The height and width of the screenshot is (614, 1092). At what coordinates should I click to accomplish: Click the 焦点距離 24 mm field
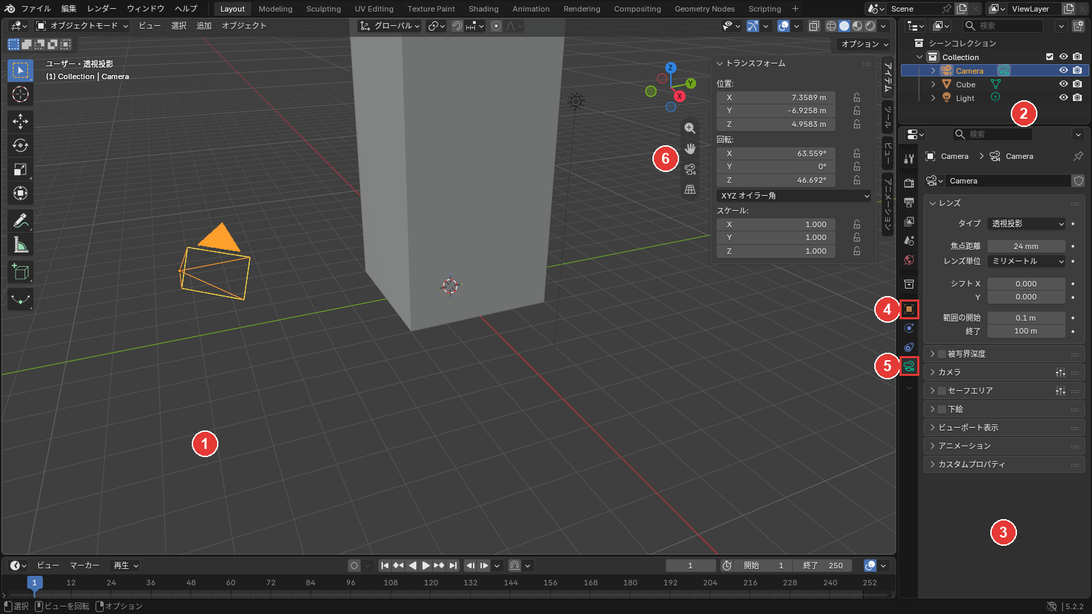pos(1026,246)
